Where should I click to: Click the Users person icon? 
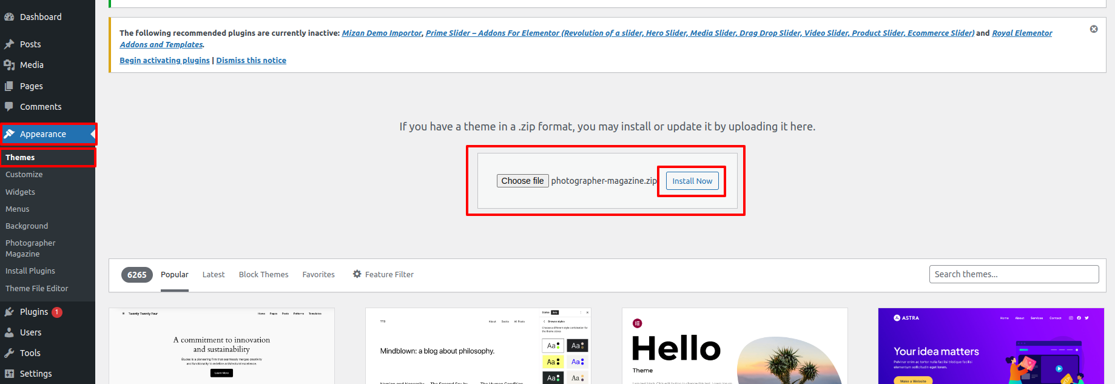pyautogui.click(x=9, y=332)
